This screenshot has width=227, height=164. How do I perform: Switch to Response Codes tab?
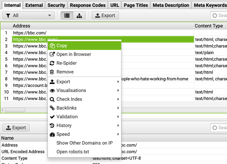(87, 5)
